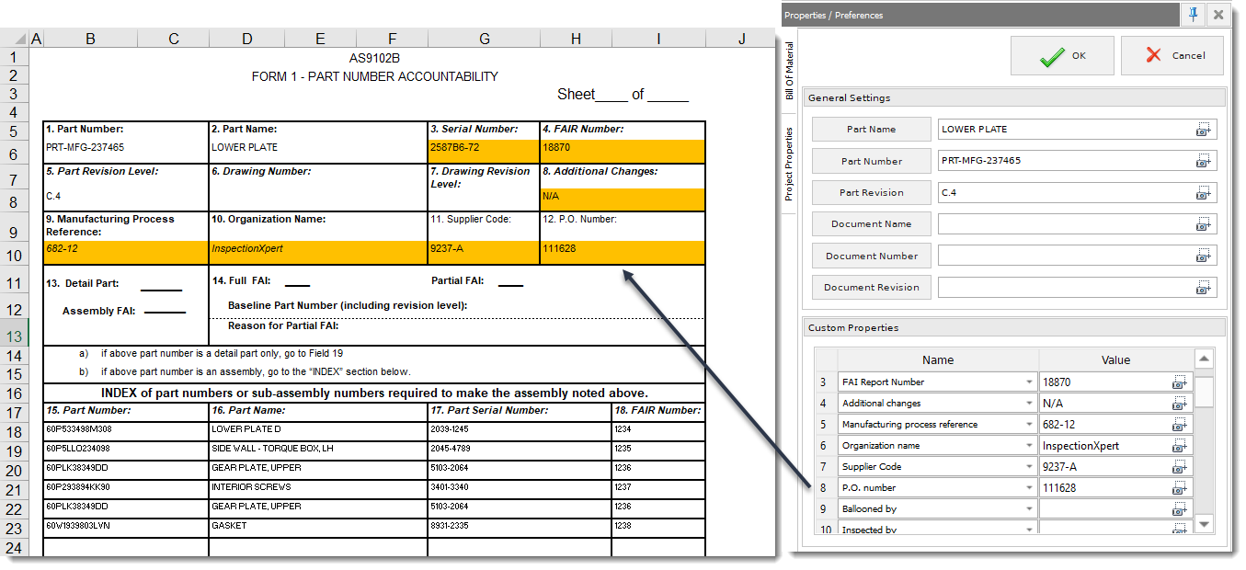Click the capture icon for Supplier Code value
The height and width of the screenshot is (570, 1246).
[x=1180, y=466]
